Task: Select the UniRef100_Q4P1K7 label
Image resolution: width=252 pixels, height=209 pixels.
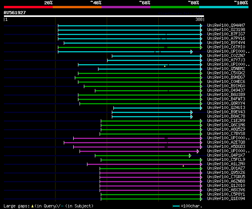Action: tap(226, 155)
